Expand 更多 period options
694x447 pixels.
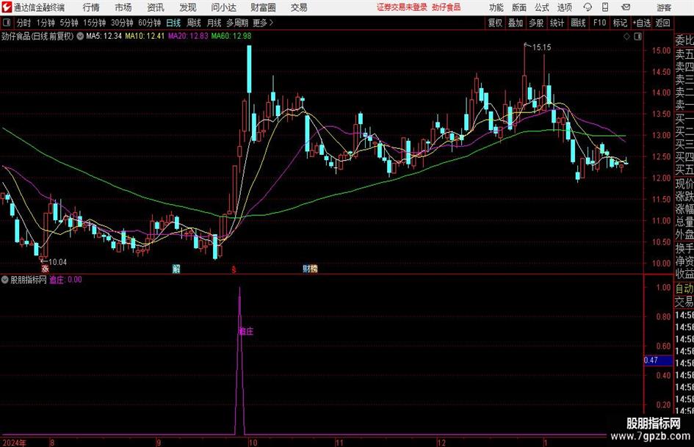pyautogui.click(x=263, y=23)
